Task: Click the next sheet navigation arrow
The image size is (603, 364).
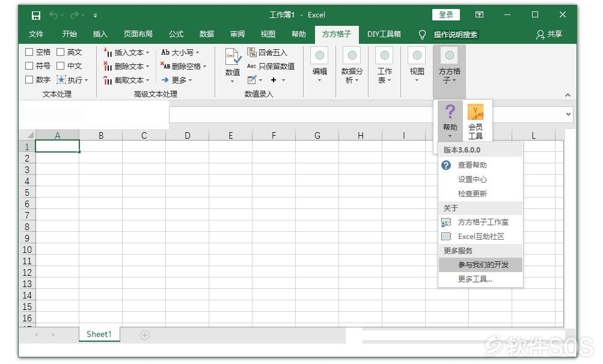Action: (53, 335)
